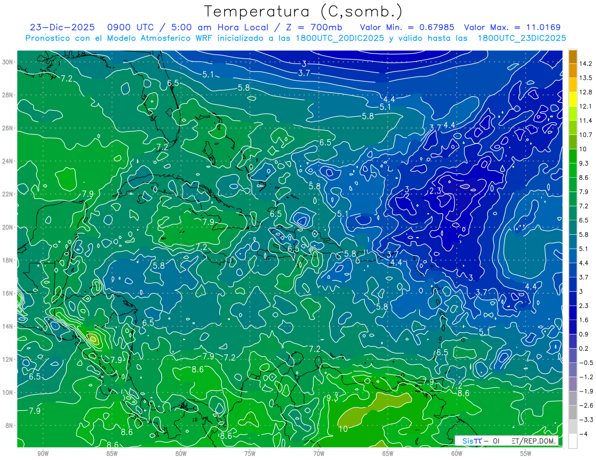
Task: Click the color bar label "-0.5"
Action: click(x=586, y=363)
